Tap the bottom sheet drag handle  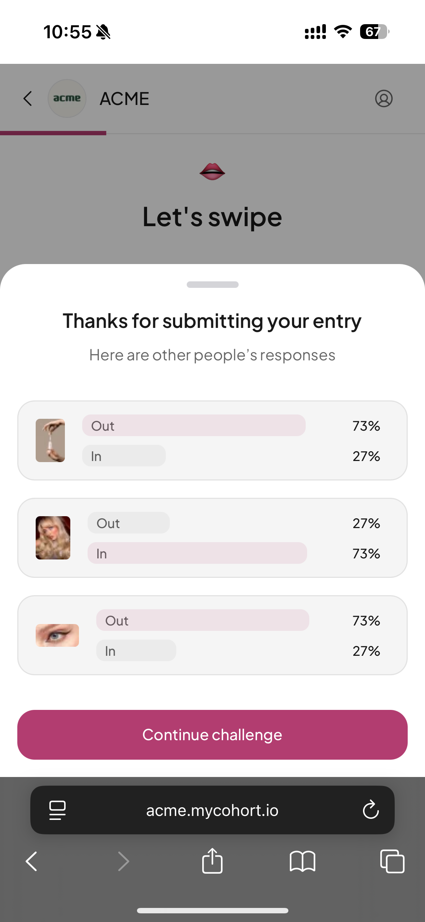tap(212, 285)
